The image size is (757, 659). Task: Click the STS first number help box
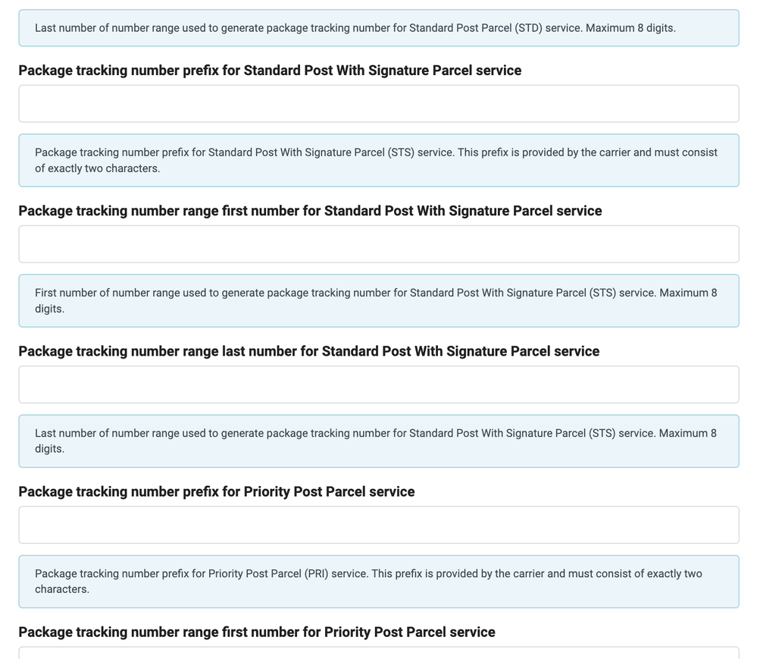tap(378, 300)
